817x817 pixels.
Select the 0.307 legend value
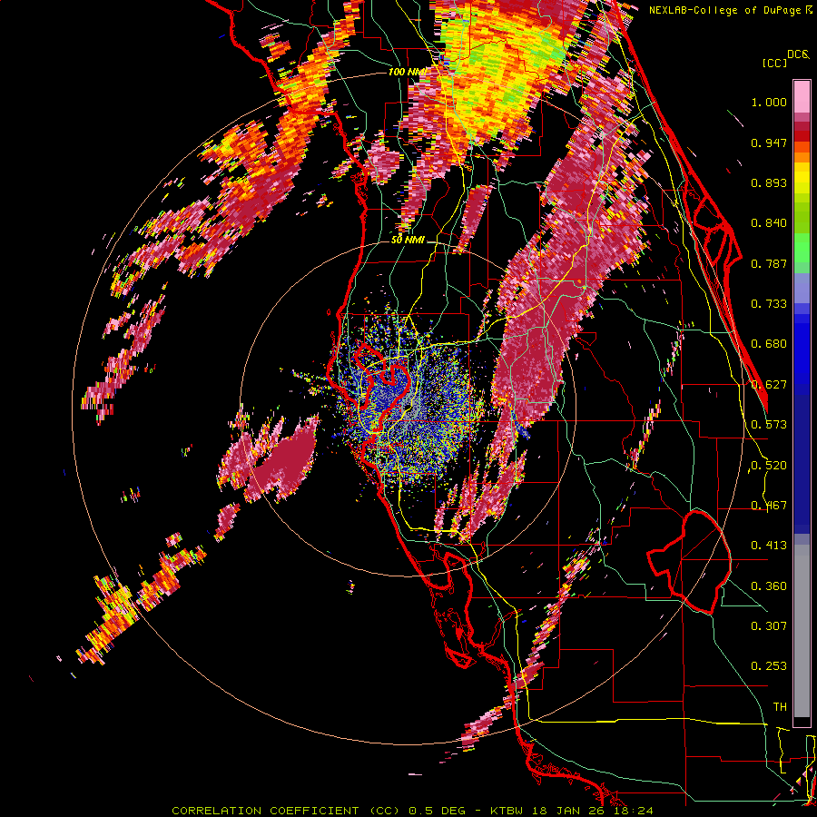click(769, 625)
